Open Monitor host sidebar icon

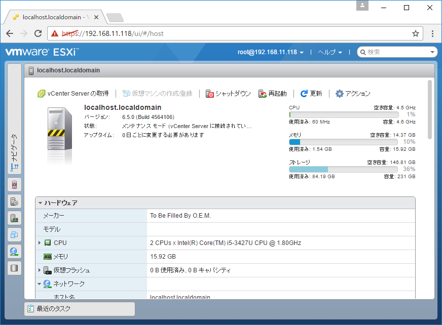click(14, 218)
